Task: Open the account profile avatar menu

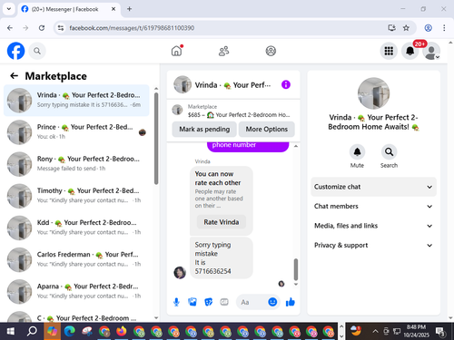Action: pos(431,51)
